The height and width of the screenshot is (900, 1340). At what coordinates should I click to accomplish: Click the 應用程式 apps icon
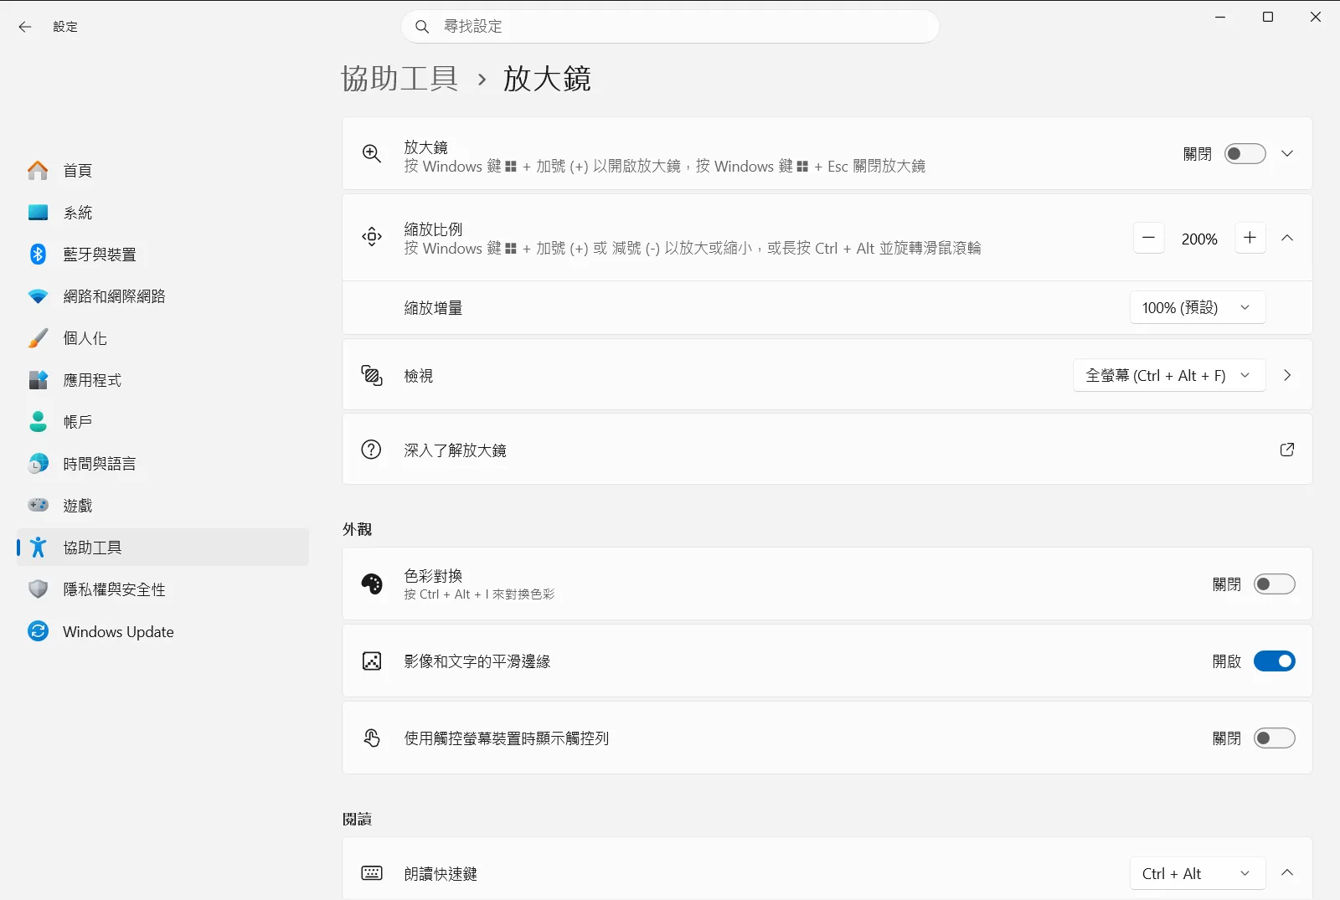click(x=38, y=380)
